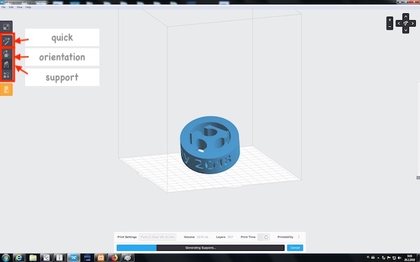Click the orange print button
Viewport: 420px width, 262px height.
coord(6,89)
